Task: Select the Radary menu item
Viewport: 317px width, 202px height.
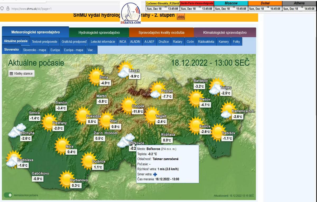Action: pos(178,42)
